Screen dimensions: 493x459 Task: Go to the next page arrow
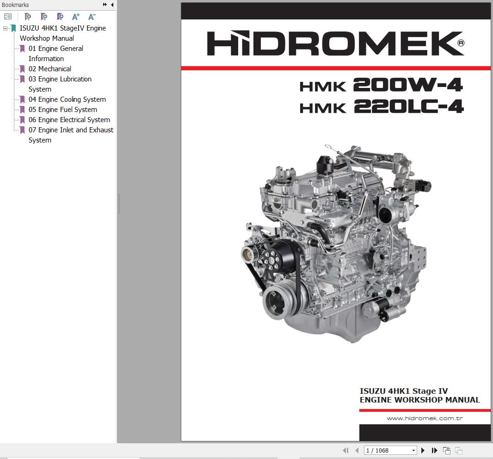click(x=423, y=450)
